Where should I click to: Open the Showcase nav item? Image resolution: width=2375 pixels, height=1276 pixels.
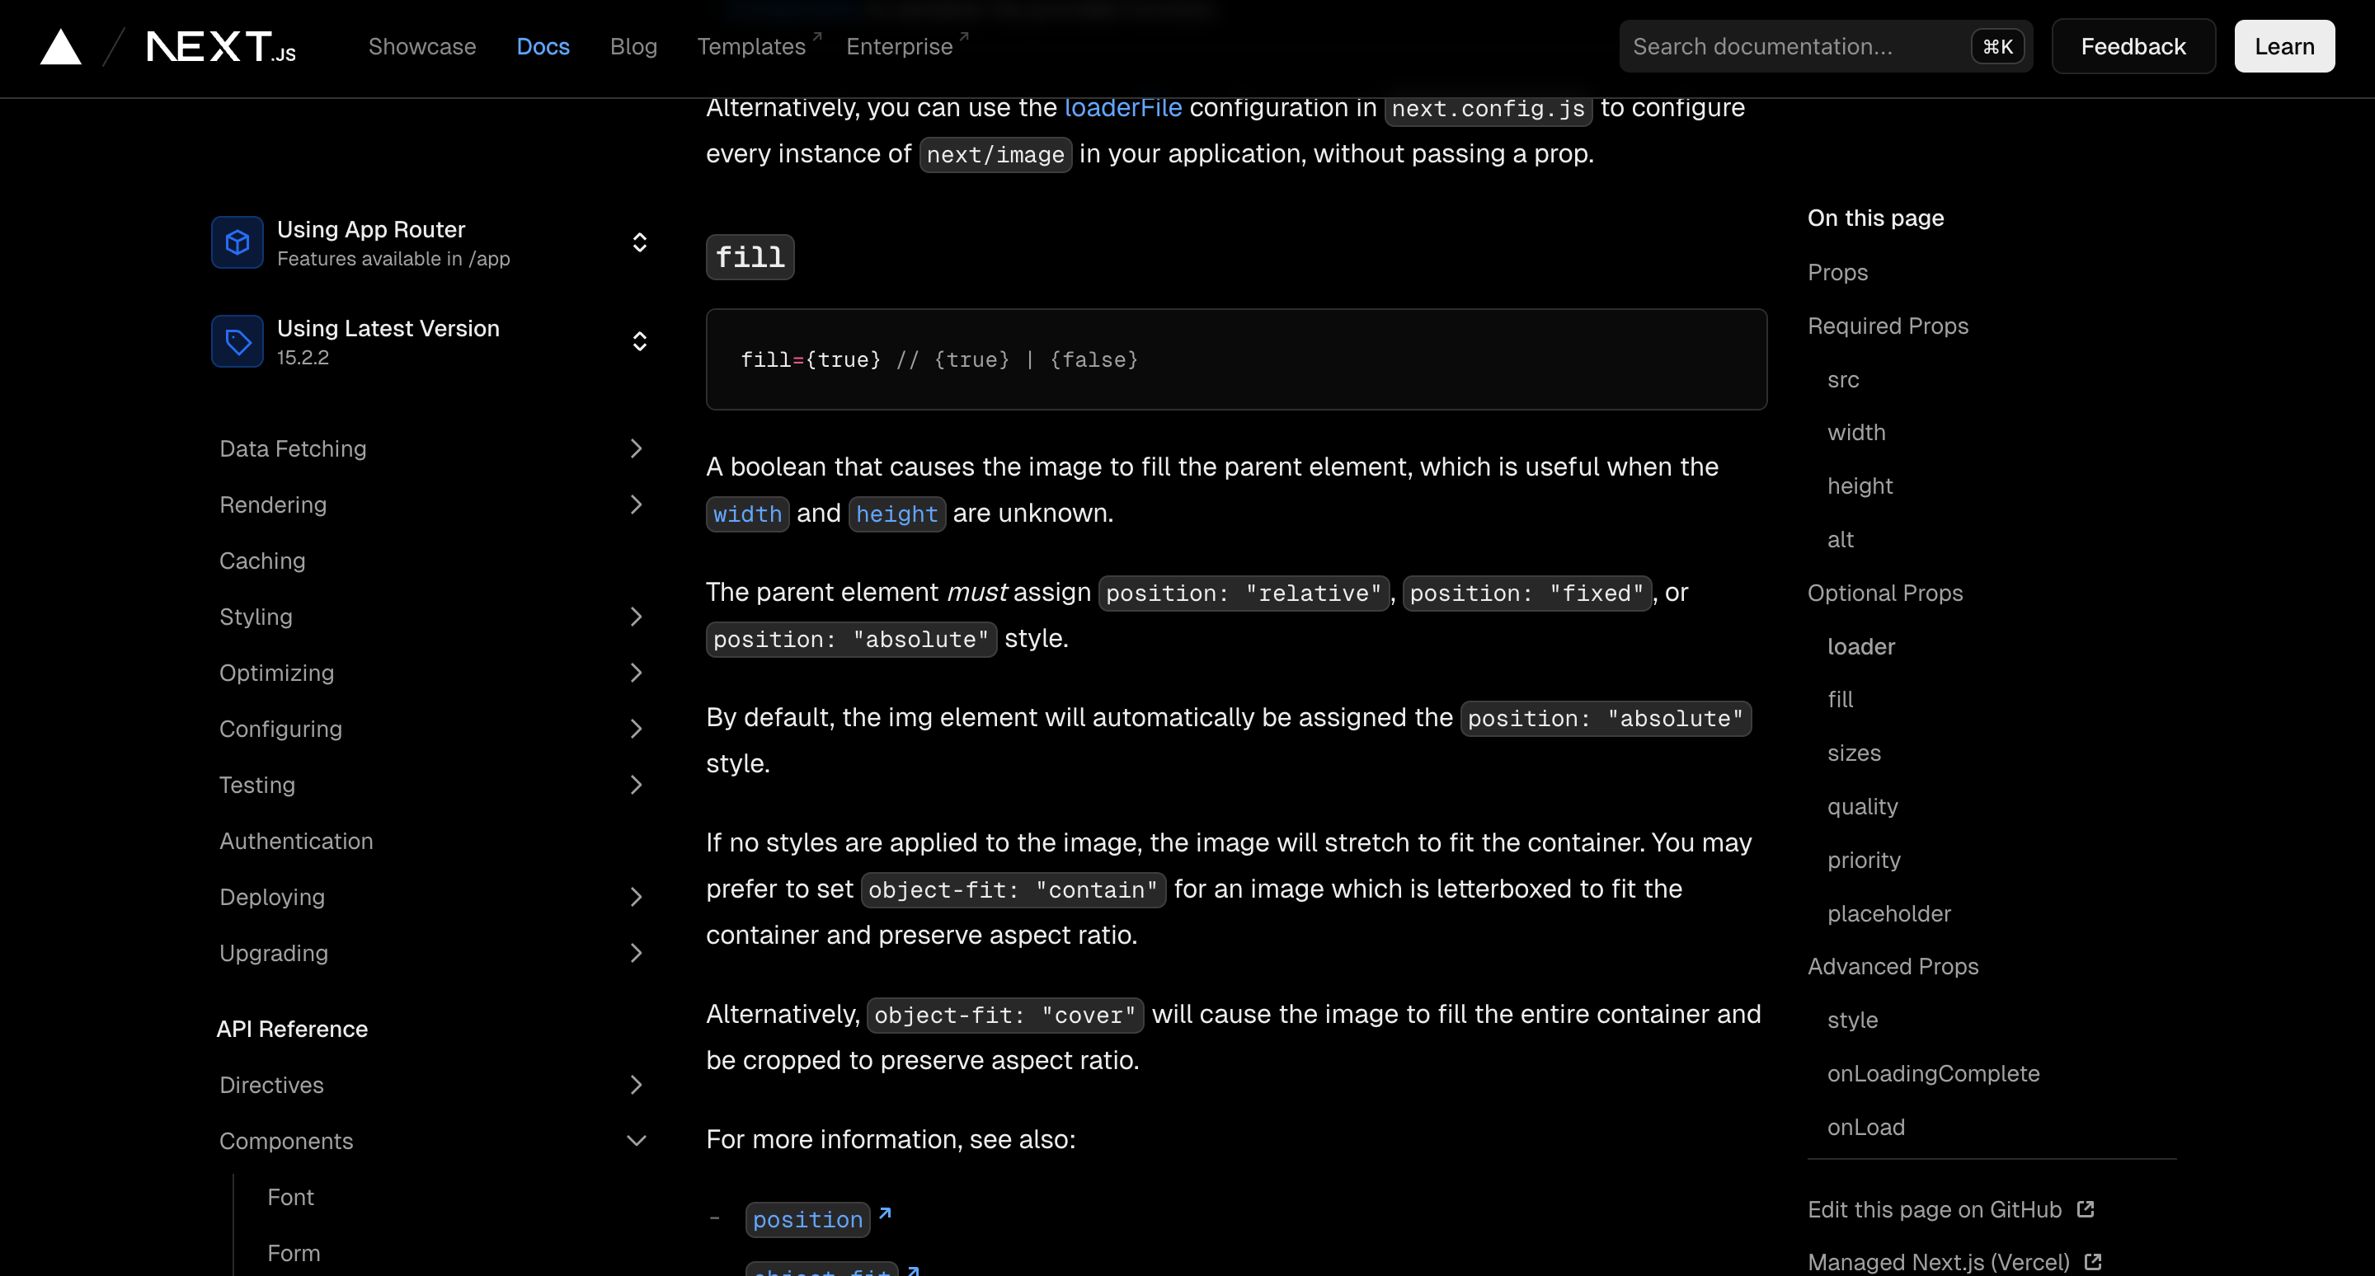[422, 47]
